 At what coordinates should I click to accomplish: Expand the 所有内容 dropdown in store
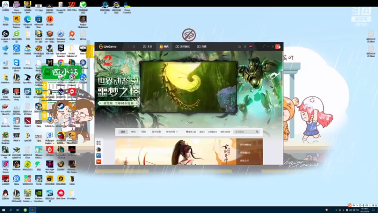pos(172,132)
